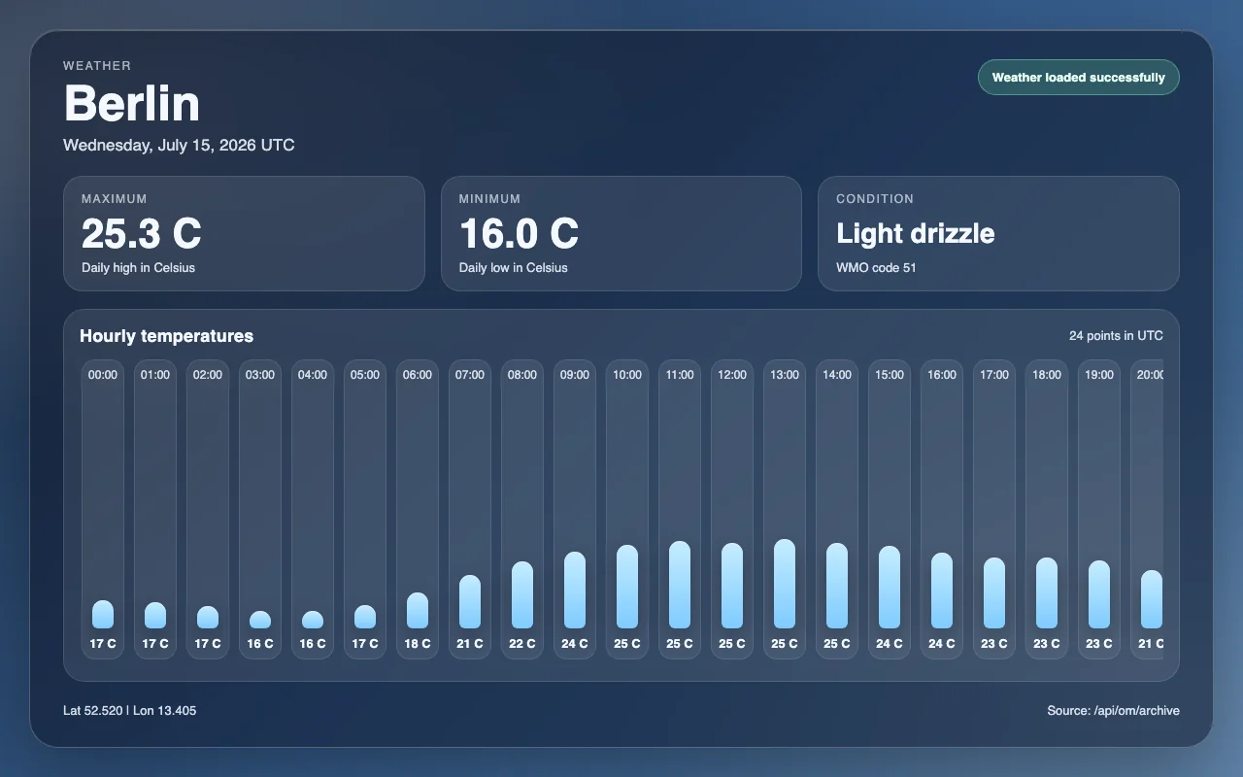Select the 06:00 hourly temperature bar
The width and height of the screenshot is (1243, 777).
pos(418,611)
